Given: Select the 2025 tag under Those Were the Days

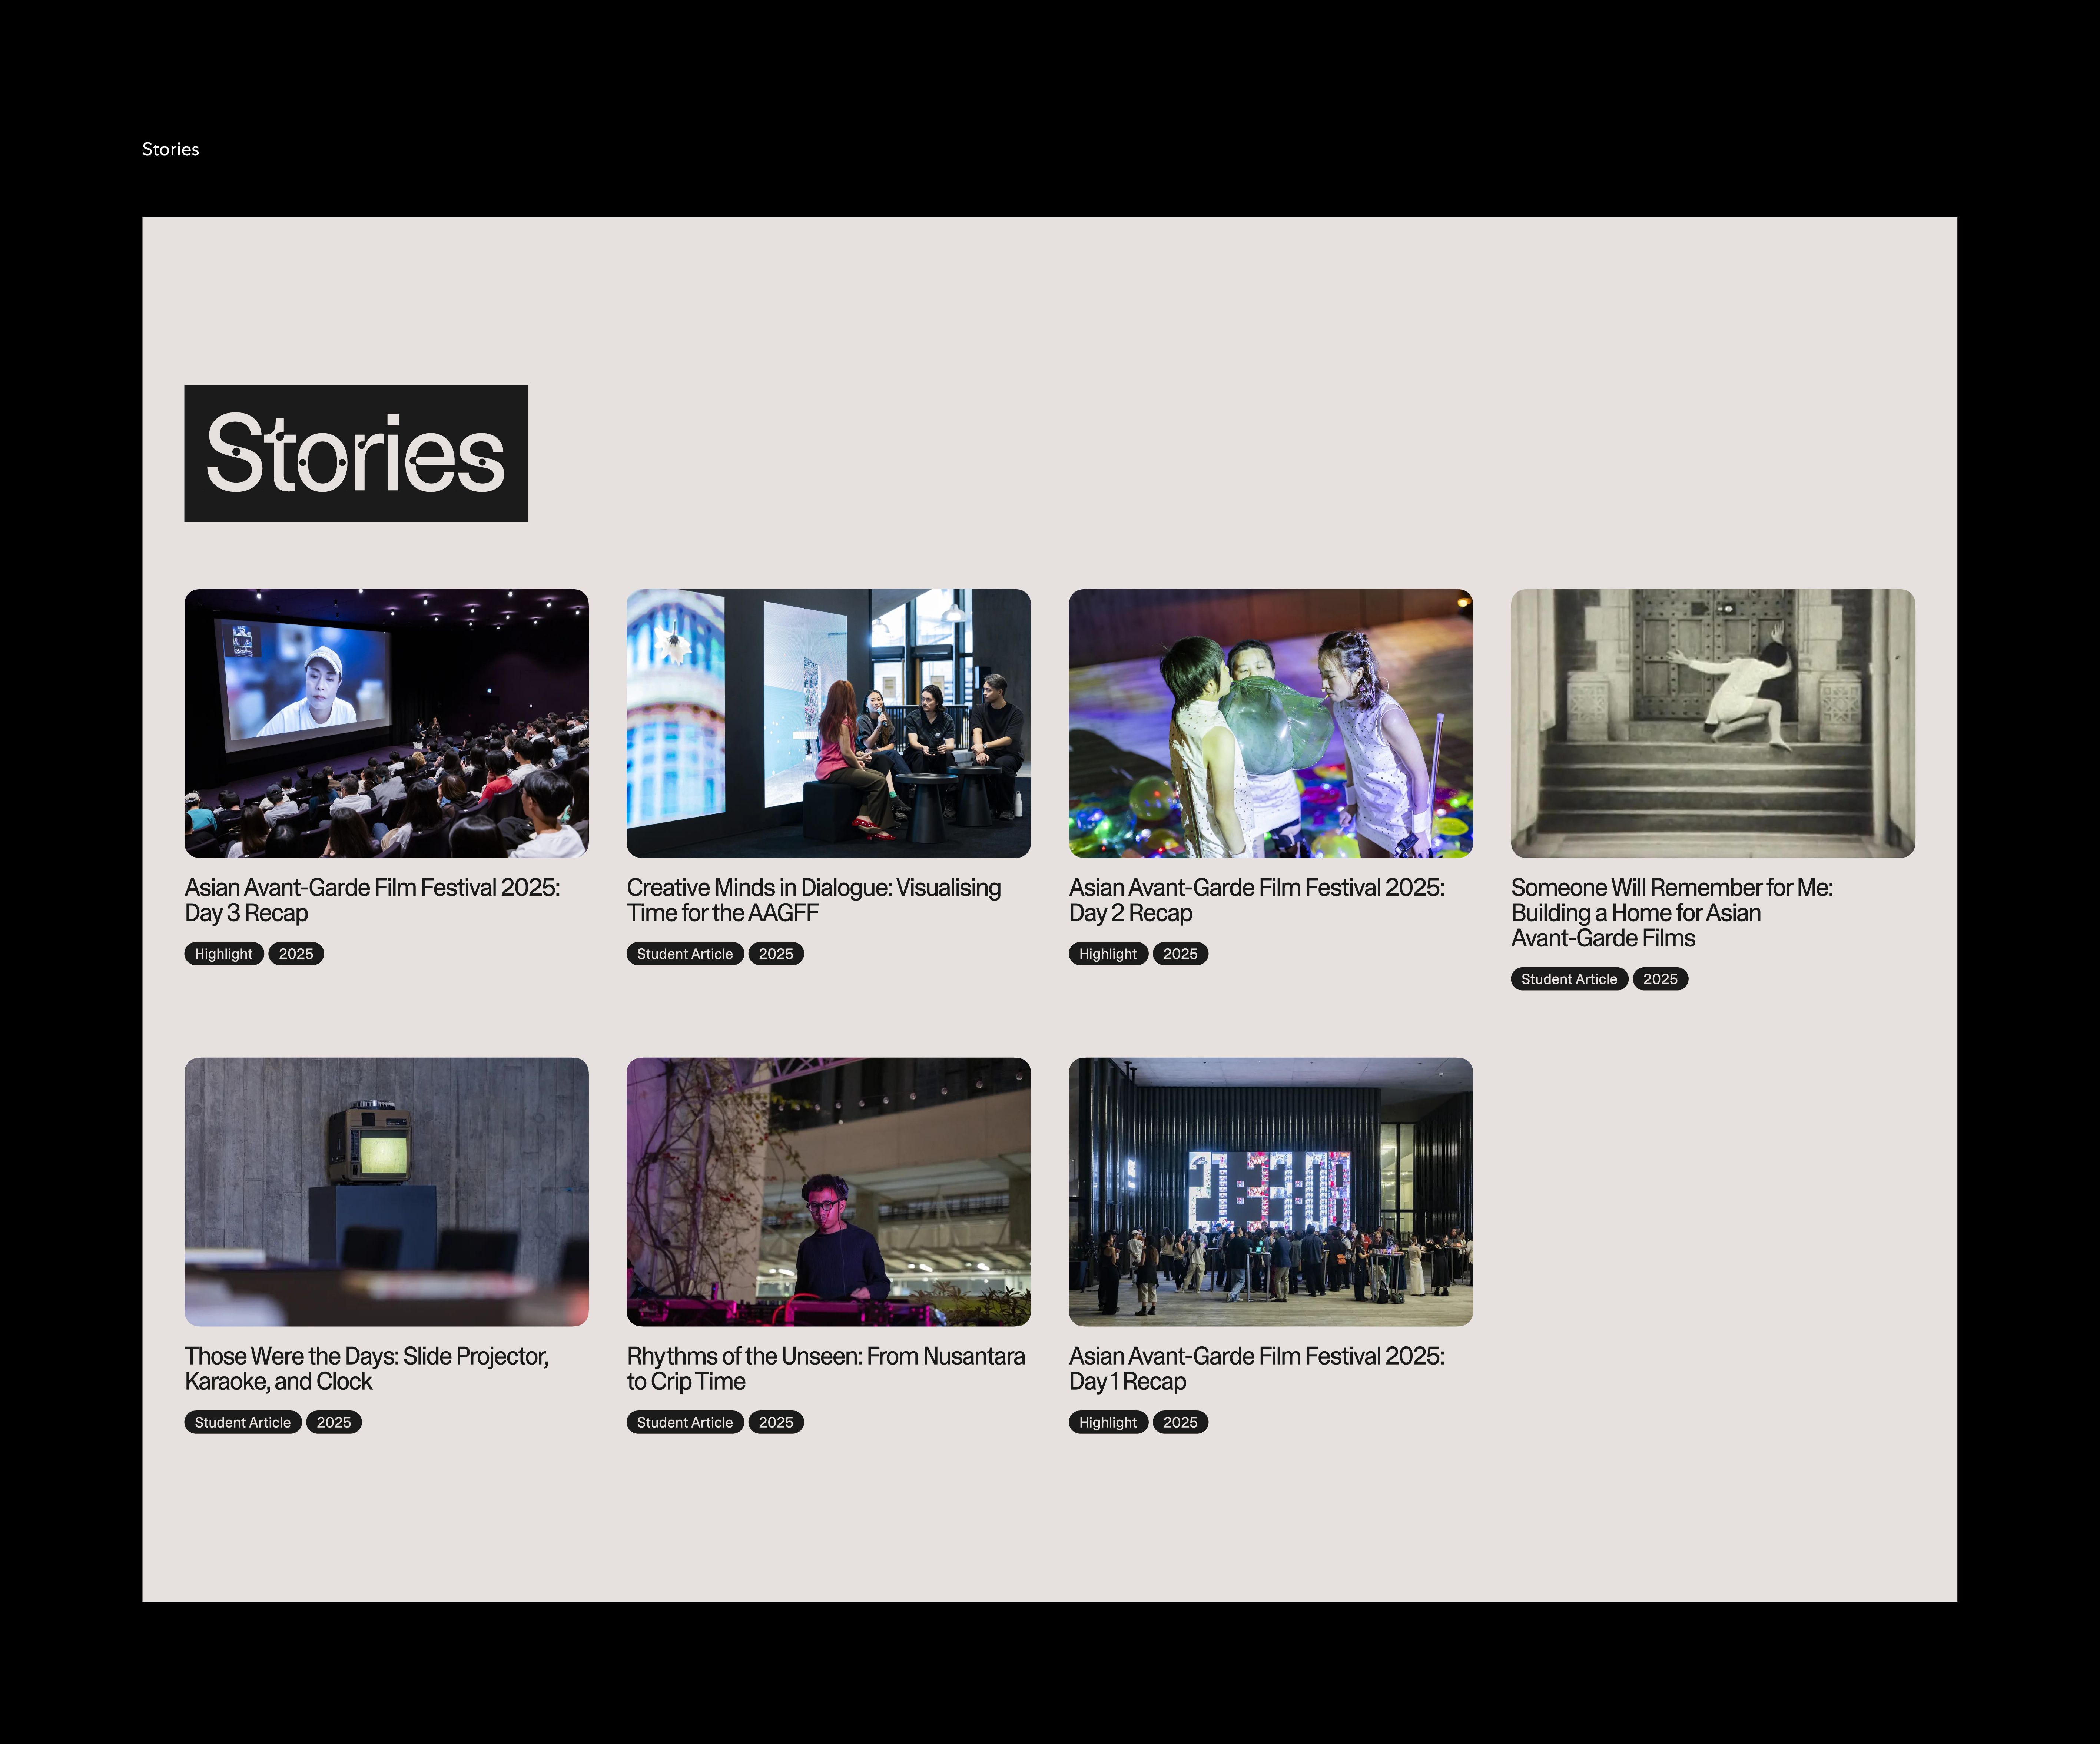Looking at the screenshot, I should (334, 1422).
